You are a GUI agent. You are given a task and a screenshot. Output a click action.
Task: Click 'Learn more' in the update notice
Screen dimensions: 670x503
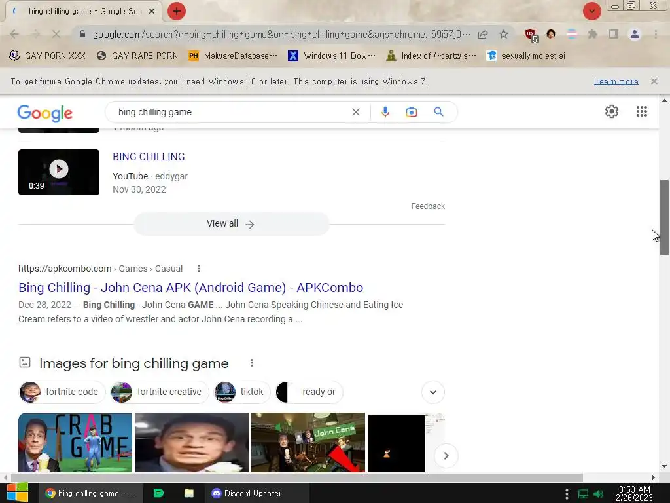616,81
